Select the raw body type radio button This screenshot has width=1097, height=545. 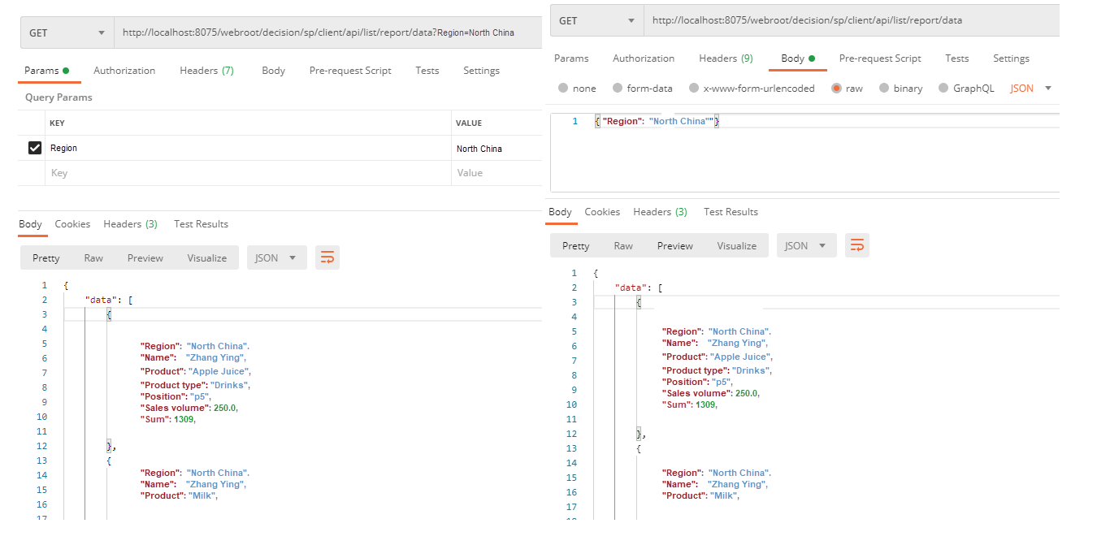tap(836, 89)
